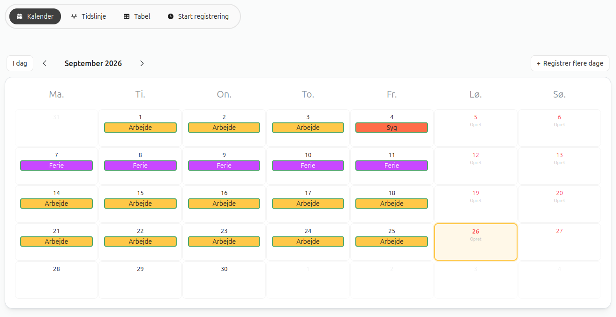Open the Start registrering tab

click(198, 16)
